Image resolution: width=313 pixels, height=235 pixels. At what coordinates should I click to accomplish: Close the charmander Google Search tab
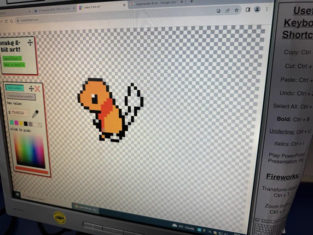point(182,2)
